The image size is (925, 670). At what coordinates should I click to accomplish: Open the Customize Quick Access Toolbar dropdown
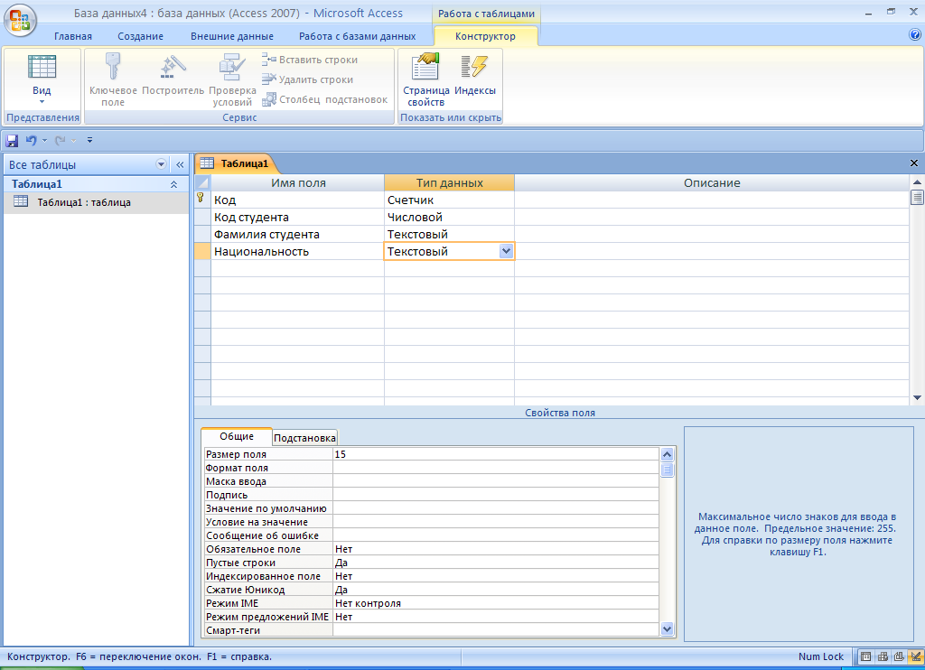[89, 140]
